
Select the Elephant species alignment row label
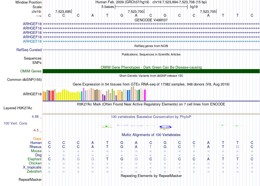click(34, 159)
